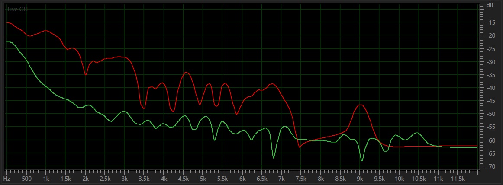Select the "9.5k" frequency axis label
Image resolution: width=503 pixels, height=185 pixels.
click(x=380, y=179)
